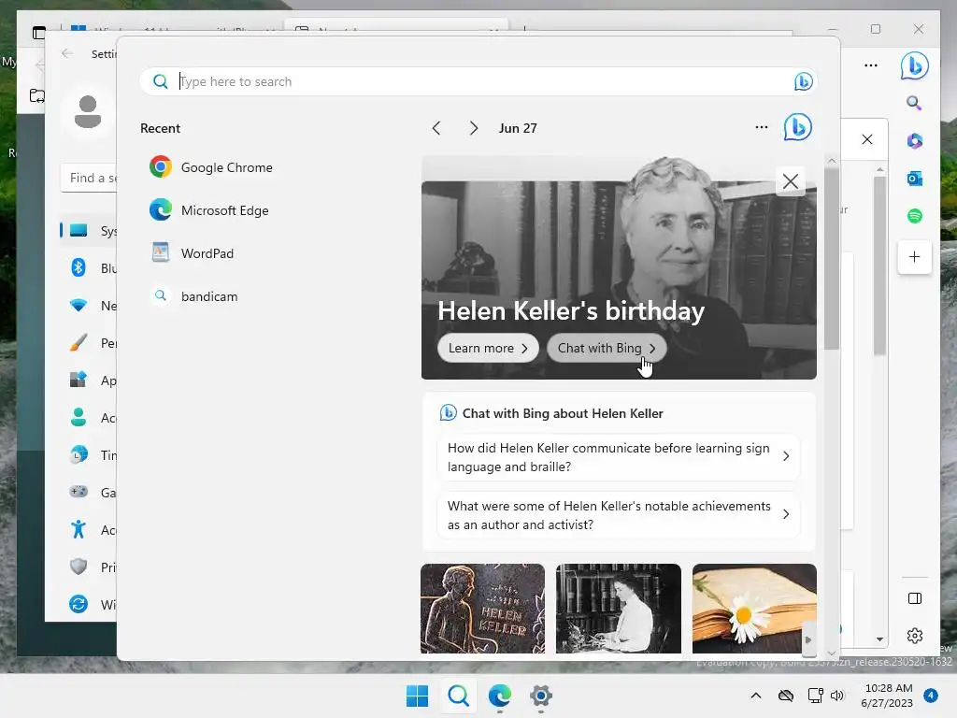
Task: Click the network icon in system tray
Action: pos(815,696)
